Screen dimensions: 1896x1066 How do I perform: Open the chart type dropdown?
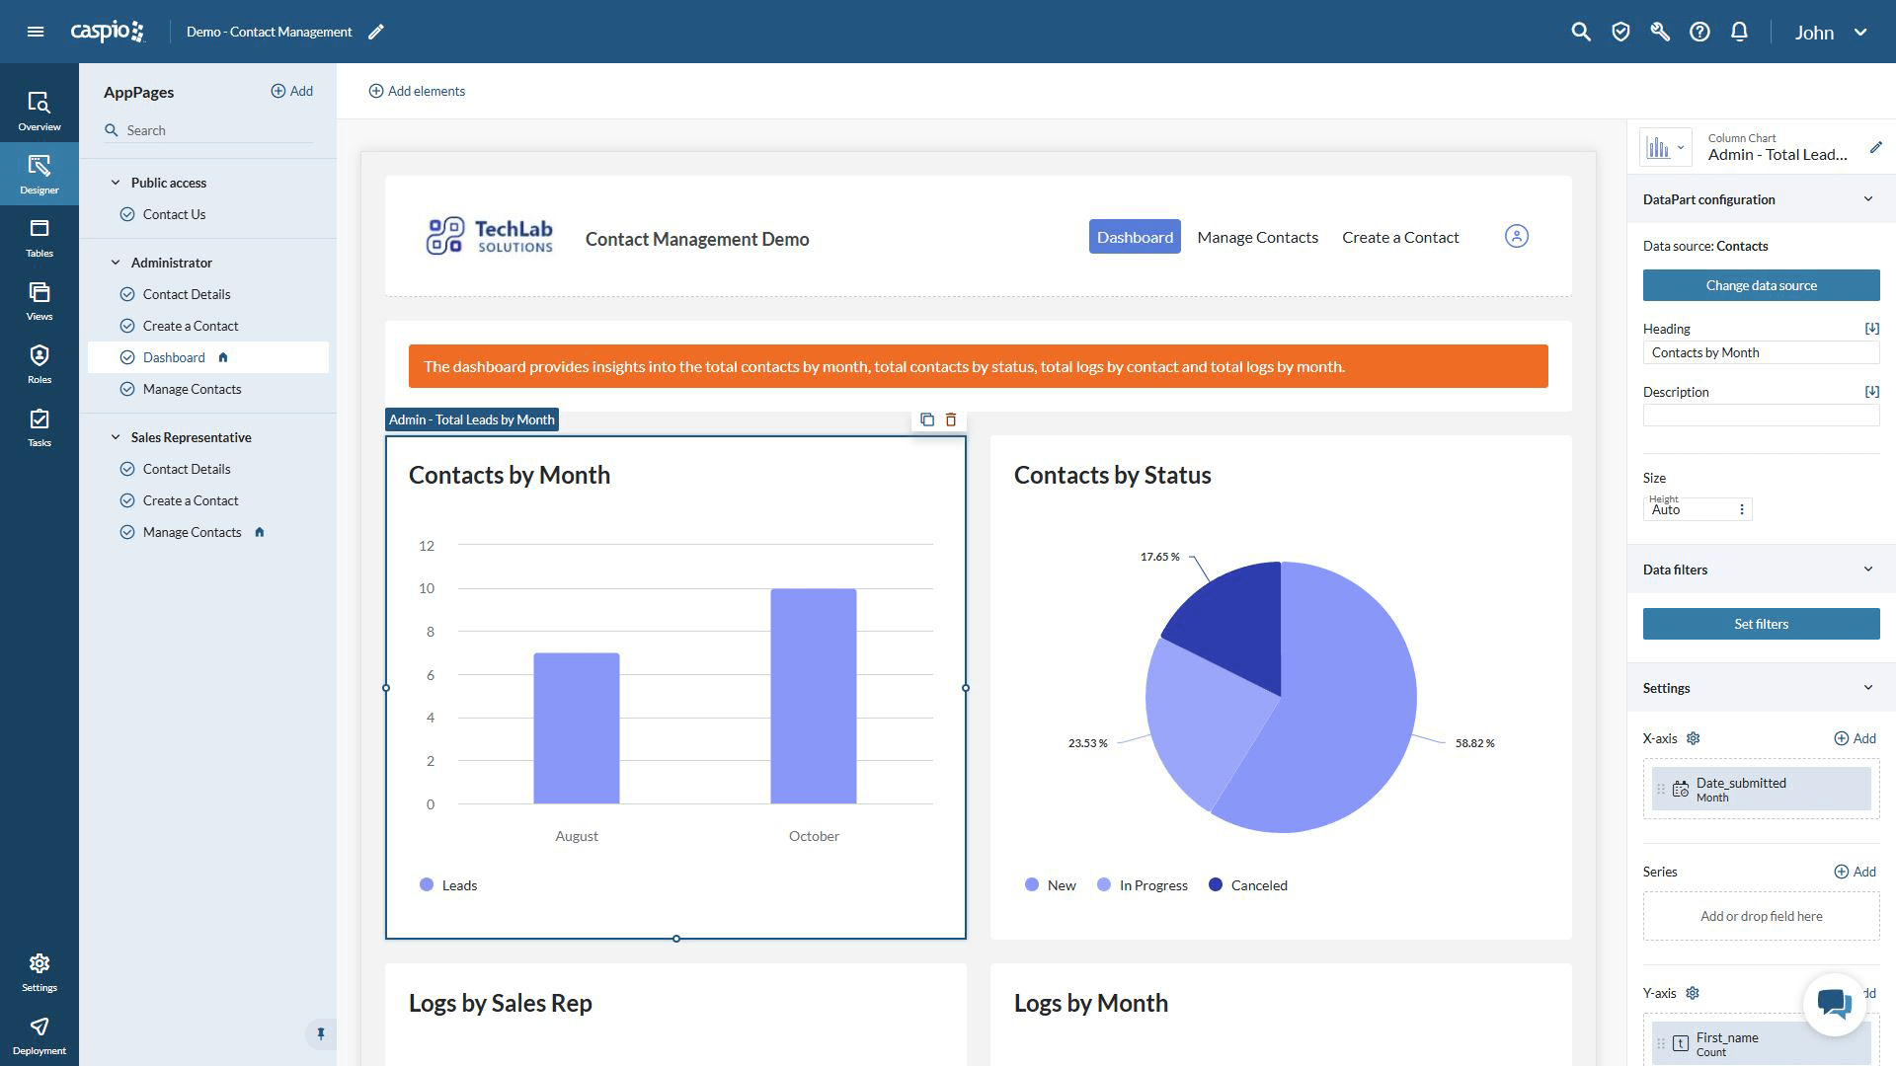(1666, 148)
